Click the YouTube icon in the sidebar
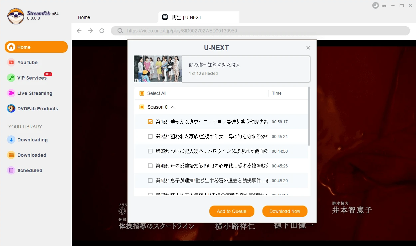This screenshot has width=416, height=246. coord(11,63)
